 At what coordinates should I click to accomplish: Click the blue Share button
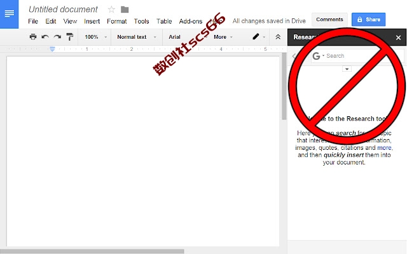369,20
